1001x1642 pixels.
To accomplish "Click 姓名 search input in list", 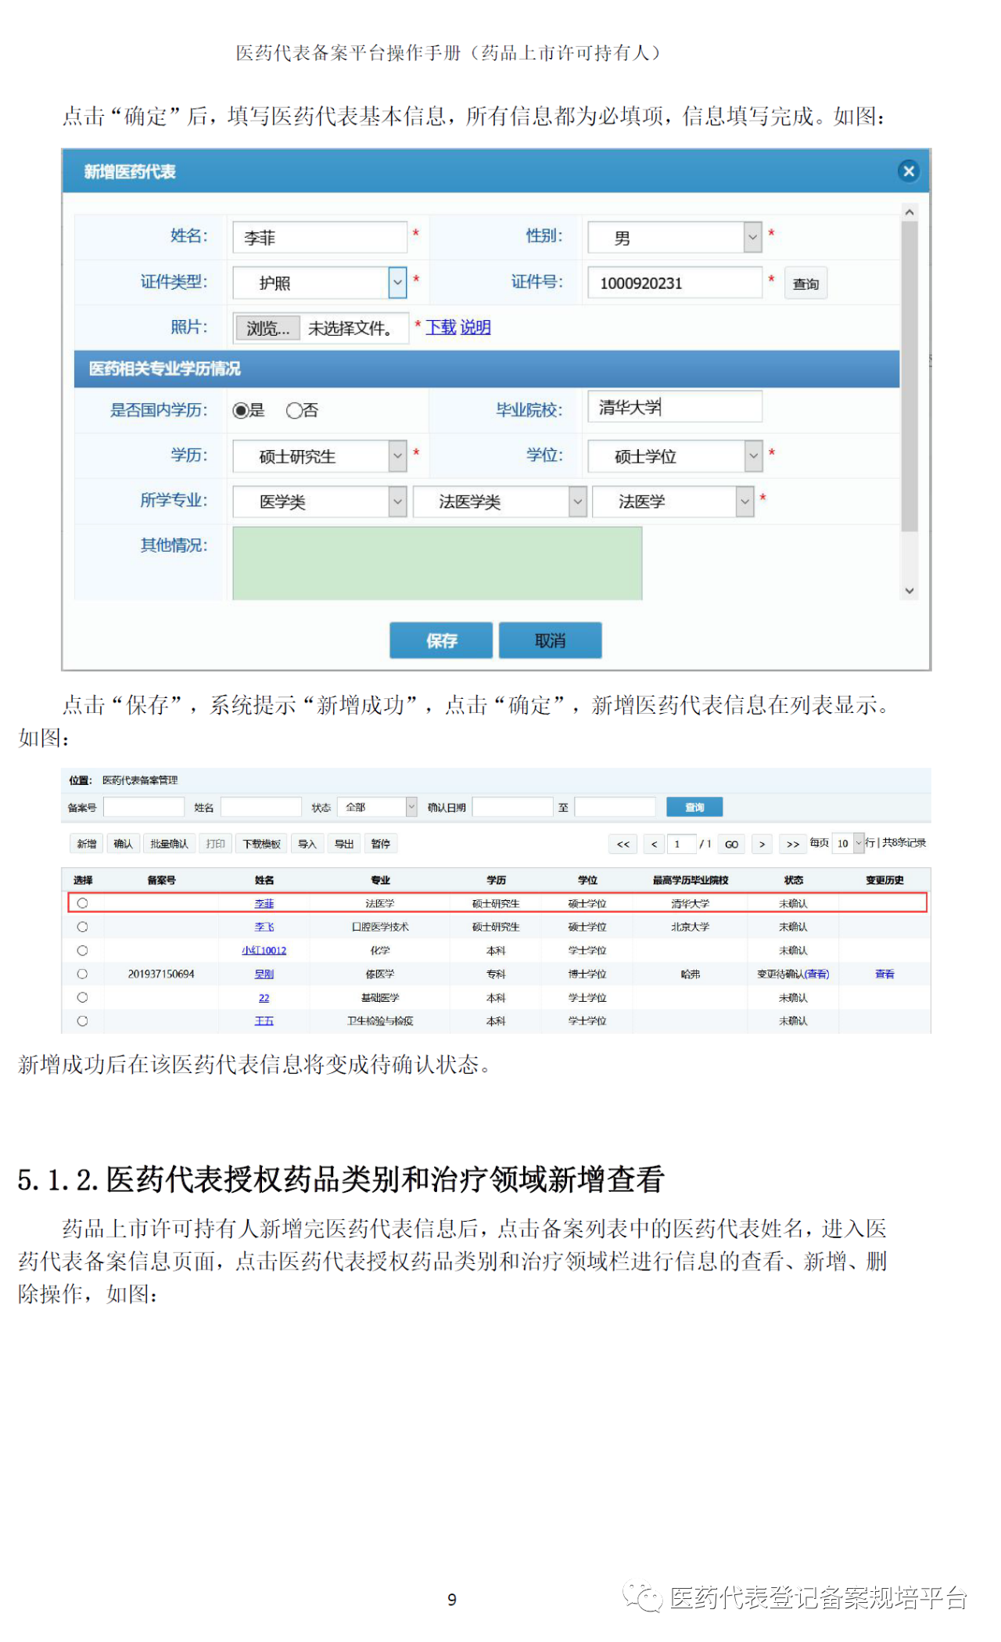I will click(x=261, y=807).
